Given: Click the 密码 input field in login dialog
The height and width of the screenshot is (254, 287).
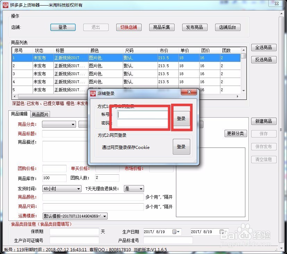Looking at the screenshot, I should pos(142,123).
